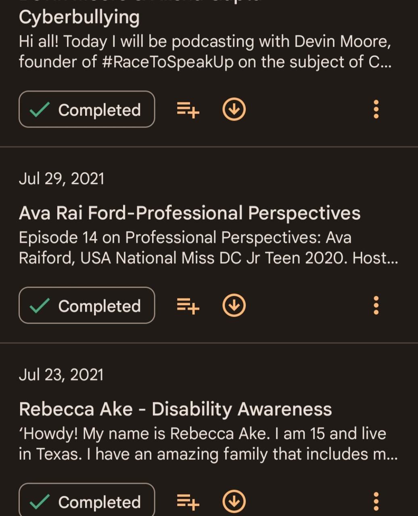Open more options for Cyberbullying episode
Screen dimensions: 418x516
pyautogui.click(x=376, y=109)
